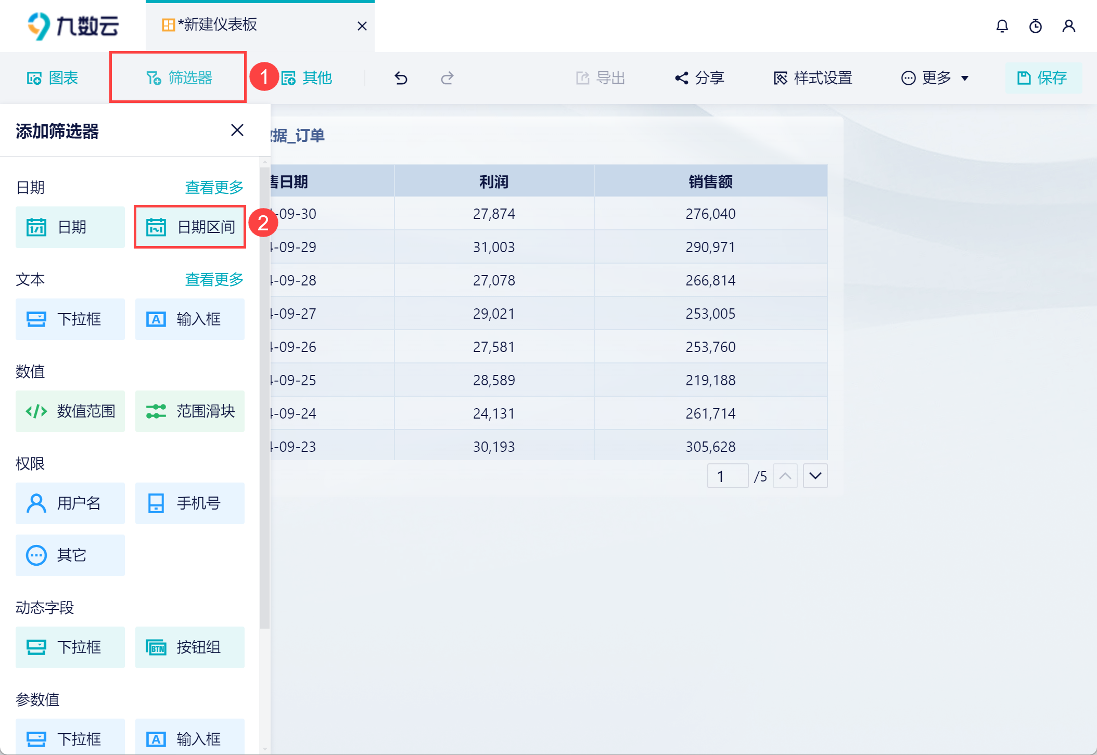Screen dimensions: 1097x755
Task: Select the 数值范围 numeric range filter
Action: click(x=70, y=411)
